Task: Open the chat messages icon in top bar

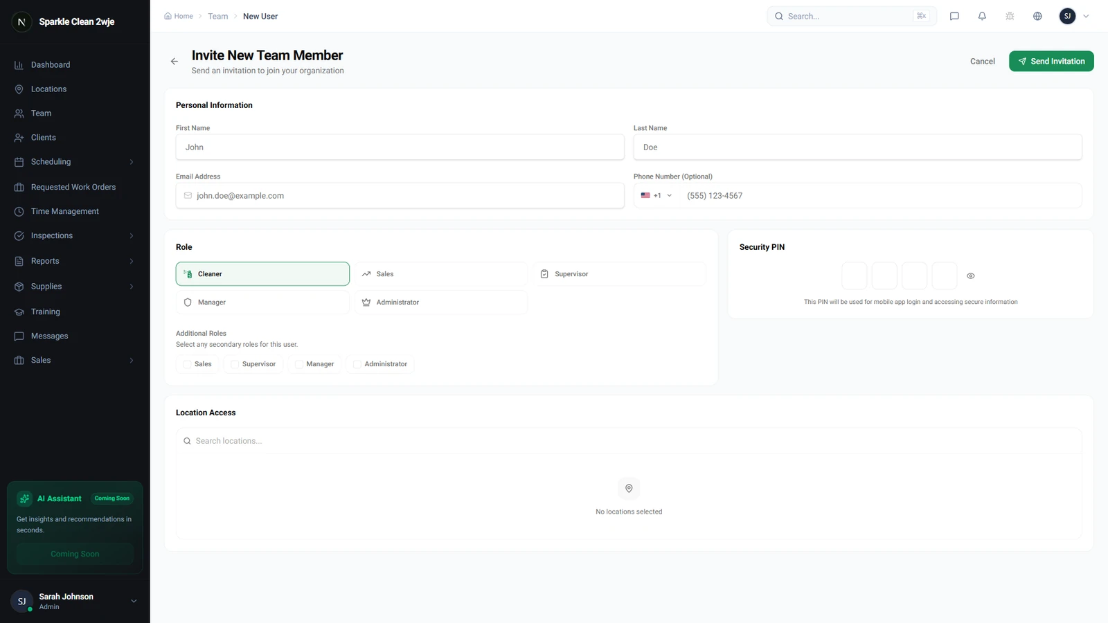Action: 954,16
